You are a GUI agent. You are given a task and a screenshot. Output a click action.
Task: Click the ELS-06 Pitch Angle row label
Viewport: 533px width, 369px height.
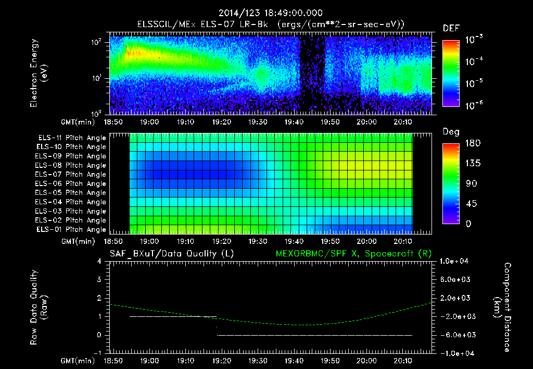point(70,184)
